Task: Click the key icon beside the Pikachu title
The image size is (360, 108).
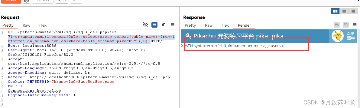Action: [188, 36]
